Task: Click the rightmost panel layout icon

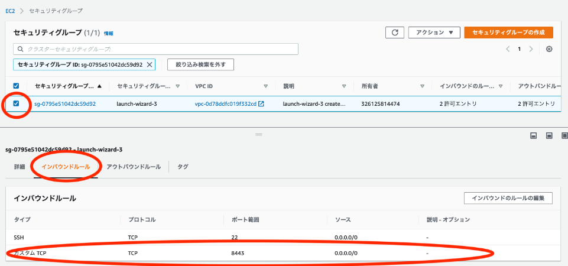Action: 562,136
